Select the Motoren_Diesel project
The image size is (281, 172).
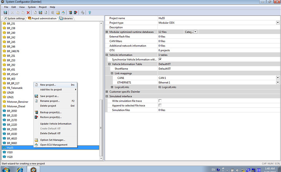(x=16, y=106)
